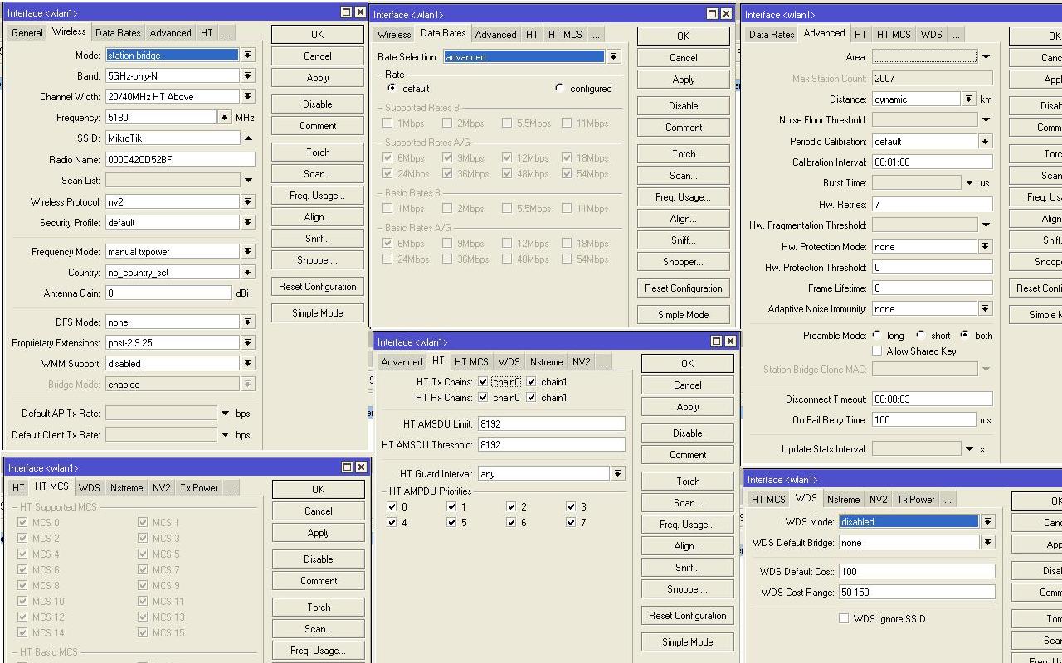Viewport: 1062px width, 663px height.
Task: Click Snooper in Data Rates window
Action: tap(684, 262)
